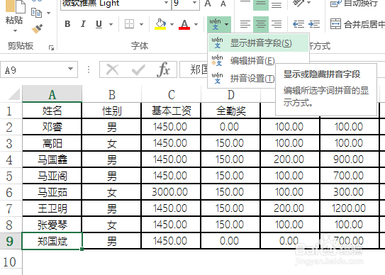The image size is (385, 275).
Task: Click the insert function fx icon
Action: 163,69
